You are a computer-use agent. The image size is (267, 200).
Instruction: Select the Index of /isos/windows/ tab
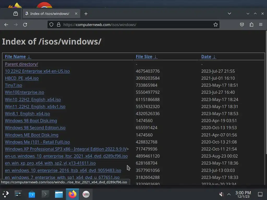[51, 14]
